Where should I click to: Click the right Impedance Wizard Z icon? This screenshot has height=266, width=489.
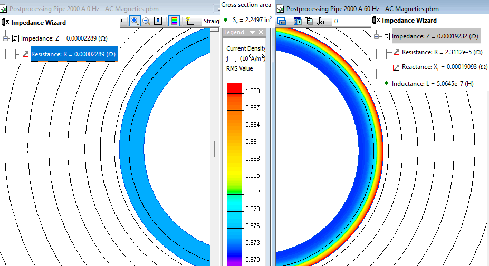point(377,20)
